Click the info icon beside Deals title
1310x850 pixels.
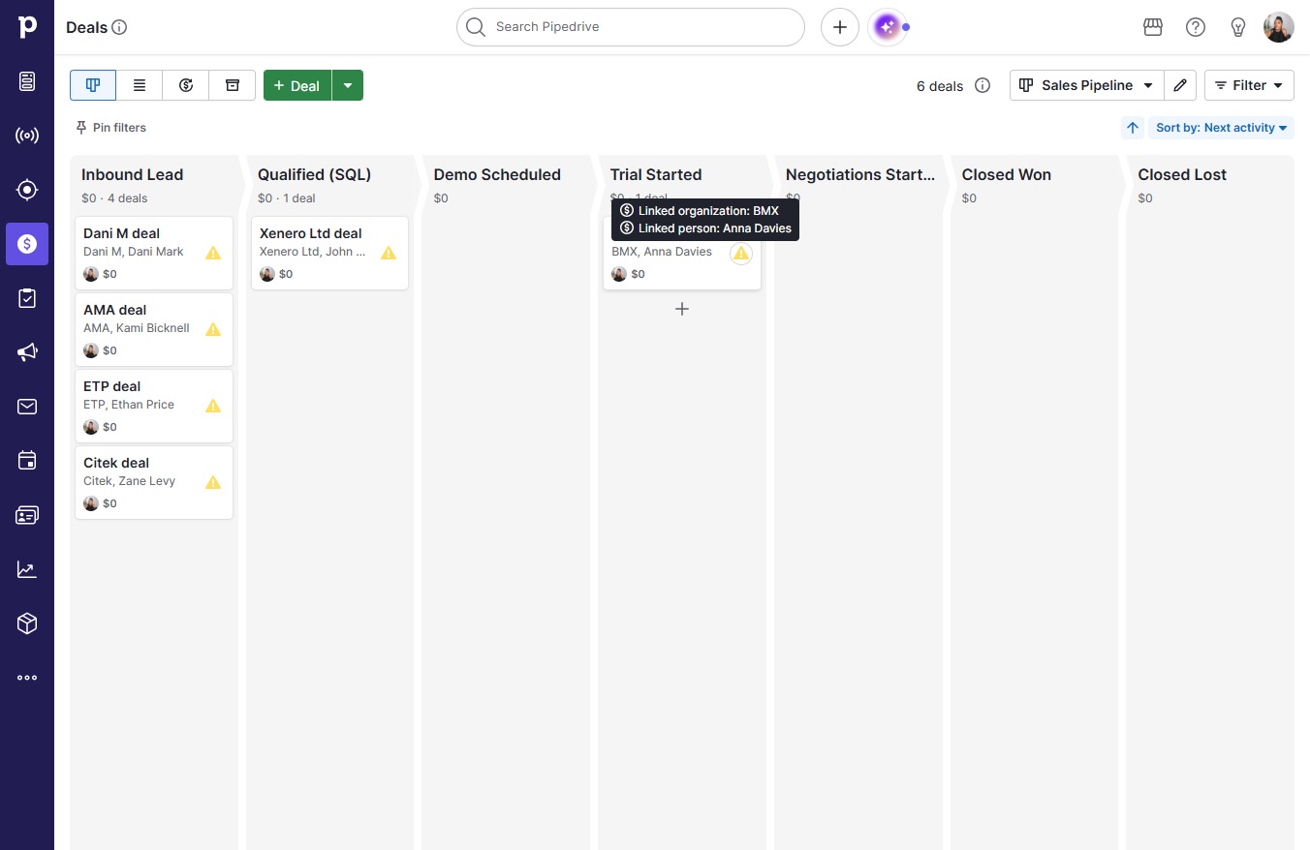(x=119, y=27)
